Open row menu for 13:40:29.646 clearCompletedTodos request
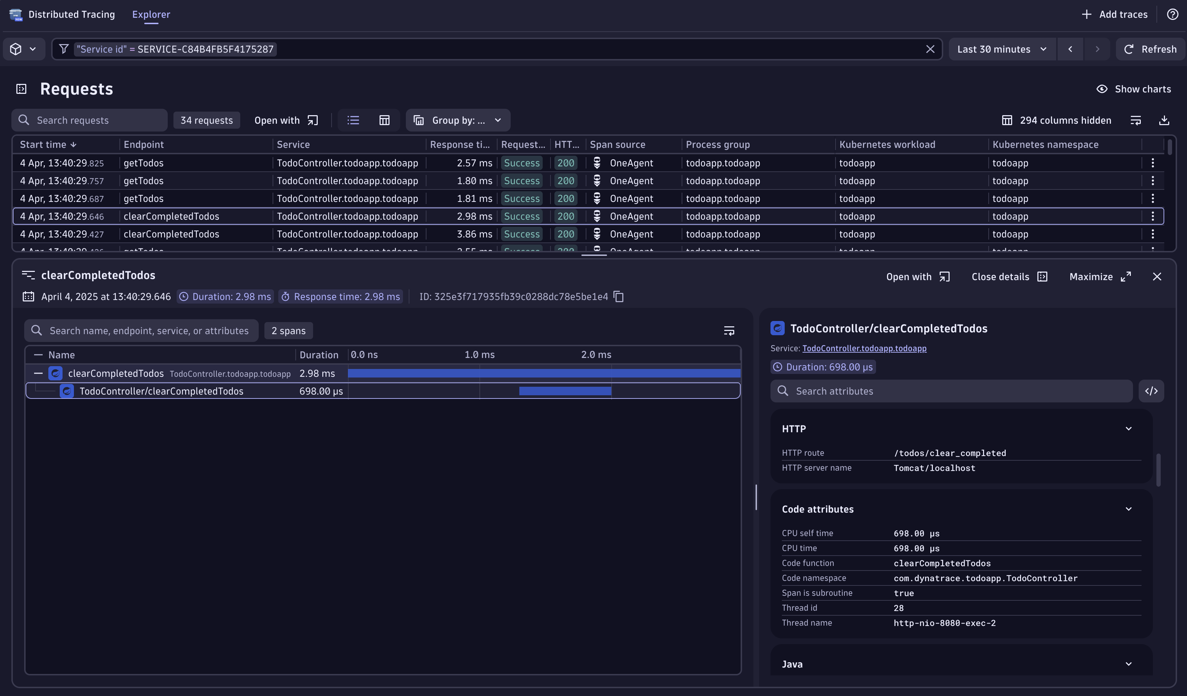The width and height of the screenshot is (1187, 696). point(1152,216)
